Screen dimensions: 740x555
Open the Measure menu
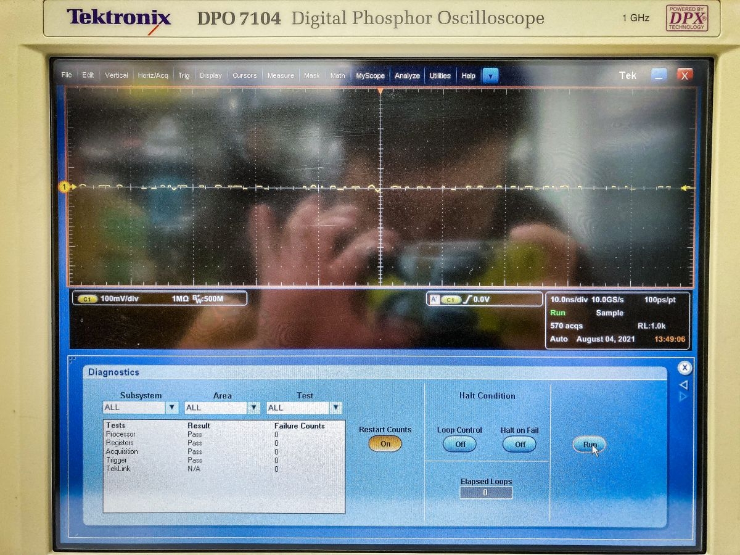pyautogui.click(x=281, y=75)
